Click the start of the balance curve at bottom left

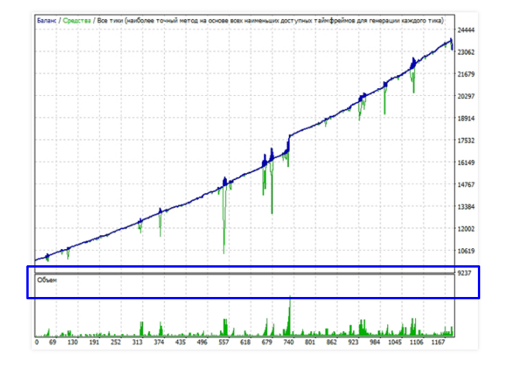pyautogui.click(x=36, y=260)
